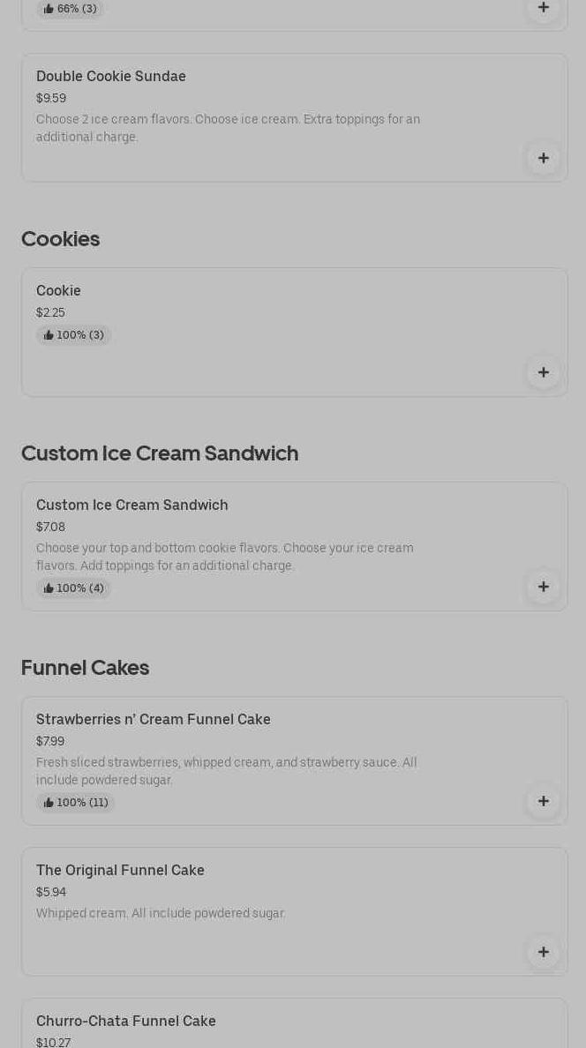Click the Cookies section heading
This screenshot has height=1048, width=586.
tap(61, 239)
